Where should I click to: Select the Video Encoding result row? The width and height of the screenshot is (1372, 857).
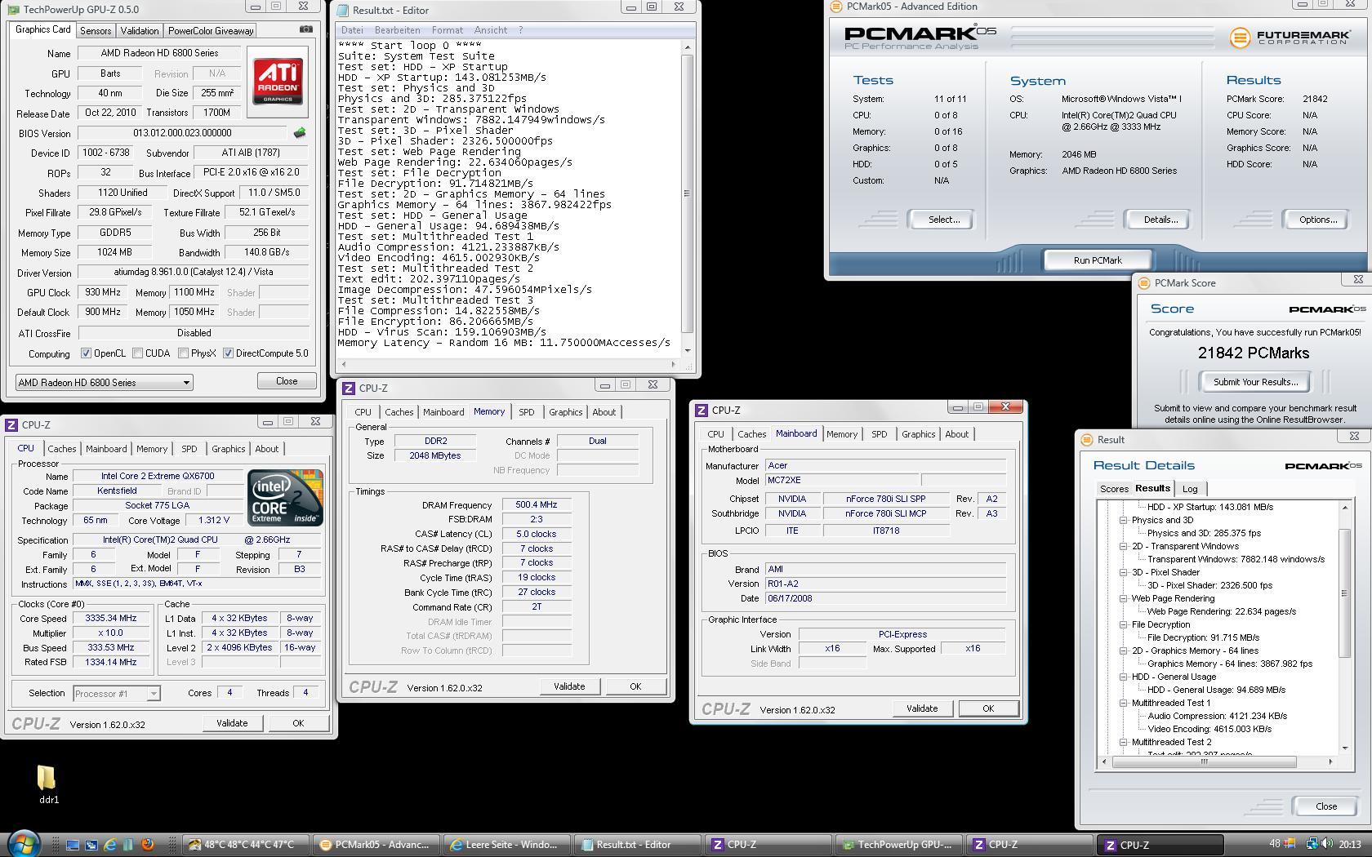(x=1209, y=729)
